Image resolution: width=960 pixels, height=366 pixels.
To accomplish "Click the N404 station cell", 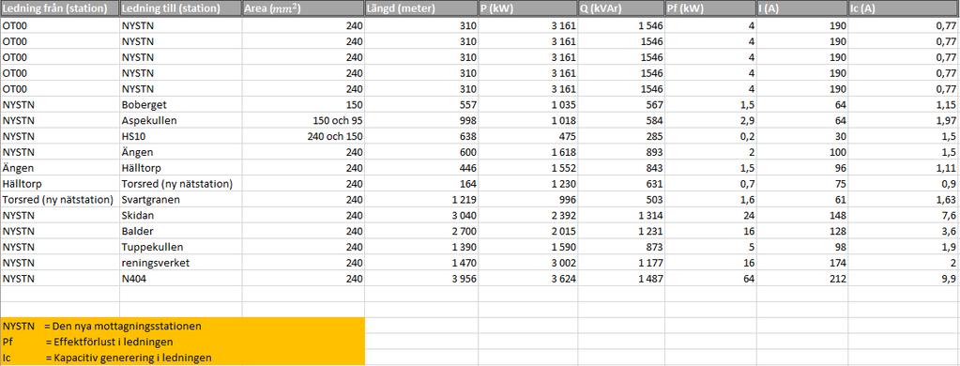I will pos(181,279).
